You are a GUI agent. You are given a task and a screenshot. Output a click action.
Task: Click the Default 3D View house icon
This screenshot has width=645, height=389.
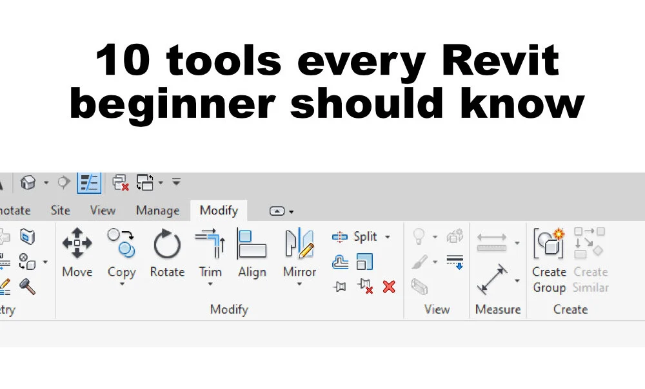click(x=28, y=182)
